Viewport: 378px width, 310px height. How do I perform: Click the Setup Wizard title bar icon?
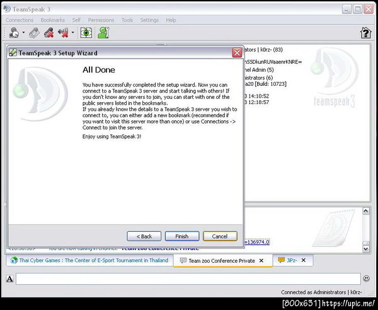point(13,52)
